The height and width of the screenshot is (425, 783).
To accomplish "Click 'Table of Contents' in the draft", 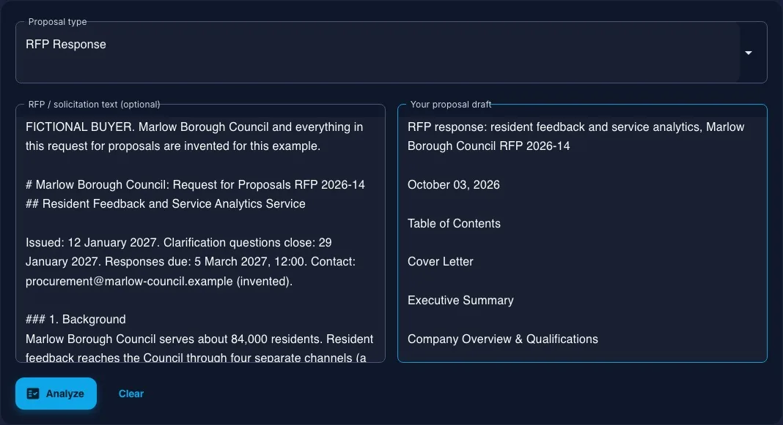I will (454, 224).
